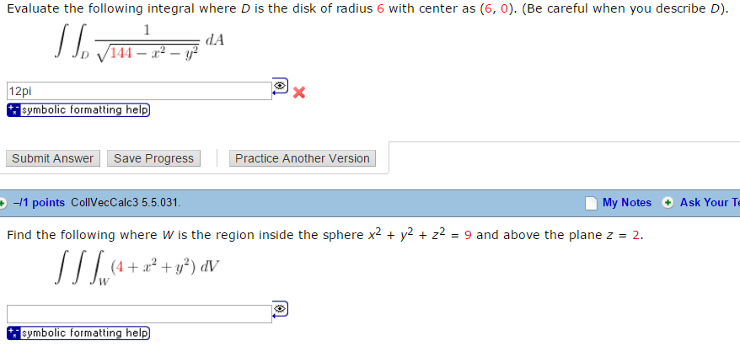740x357 pixels.
Task: Edit the answer field containing 12pi
Action: pyautogui.click(x=138, y=91)
